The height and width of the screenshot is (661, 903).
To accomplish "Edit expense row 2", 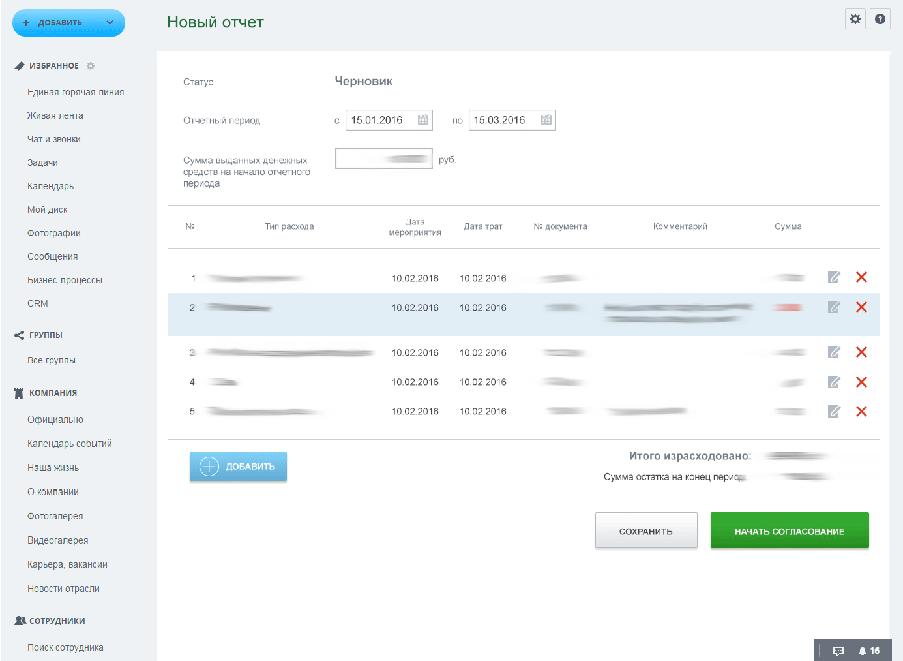I will [x=834, y=307].
